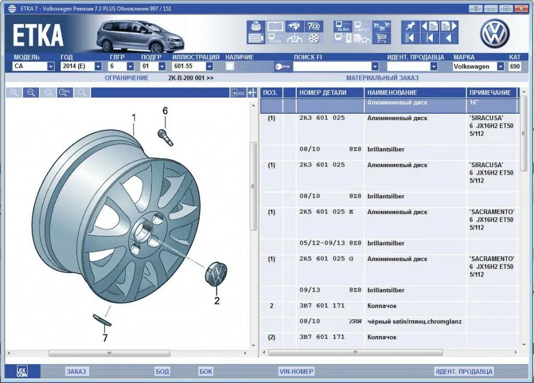The image size is (534, 383).
Task: Click the DEPOT icon
Action: [362, 27]
